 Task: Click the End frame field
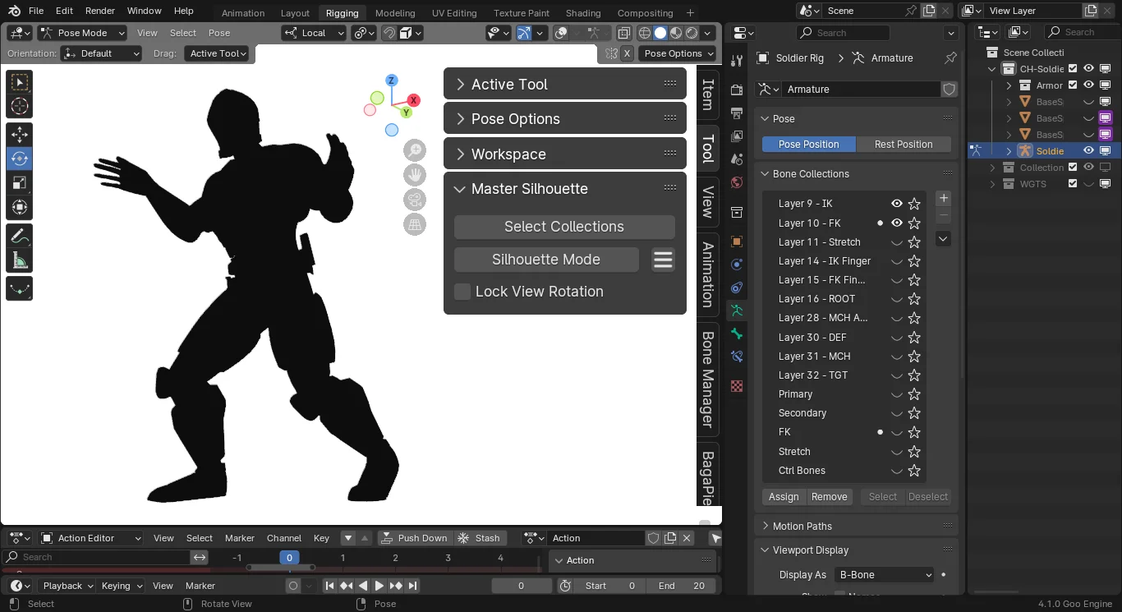point(681,586)
